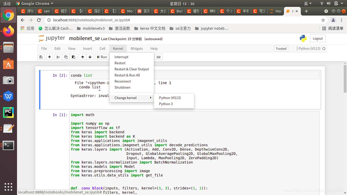Click the Trusted notebook indicator

point(281,48)
